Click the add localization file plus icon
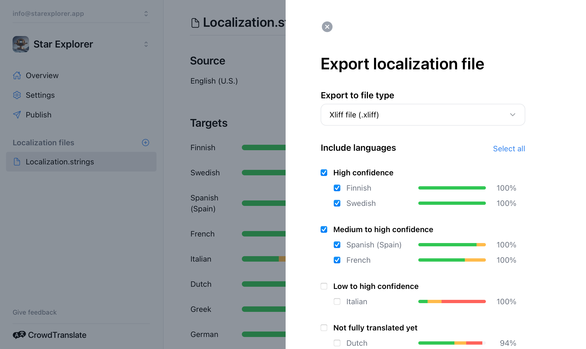Screen dimensions: 586x349 pos(146,143)
